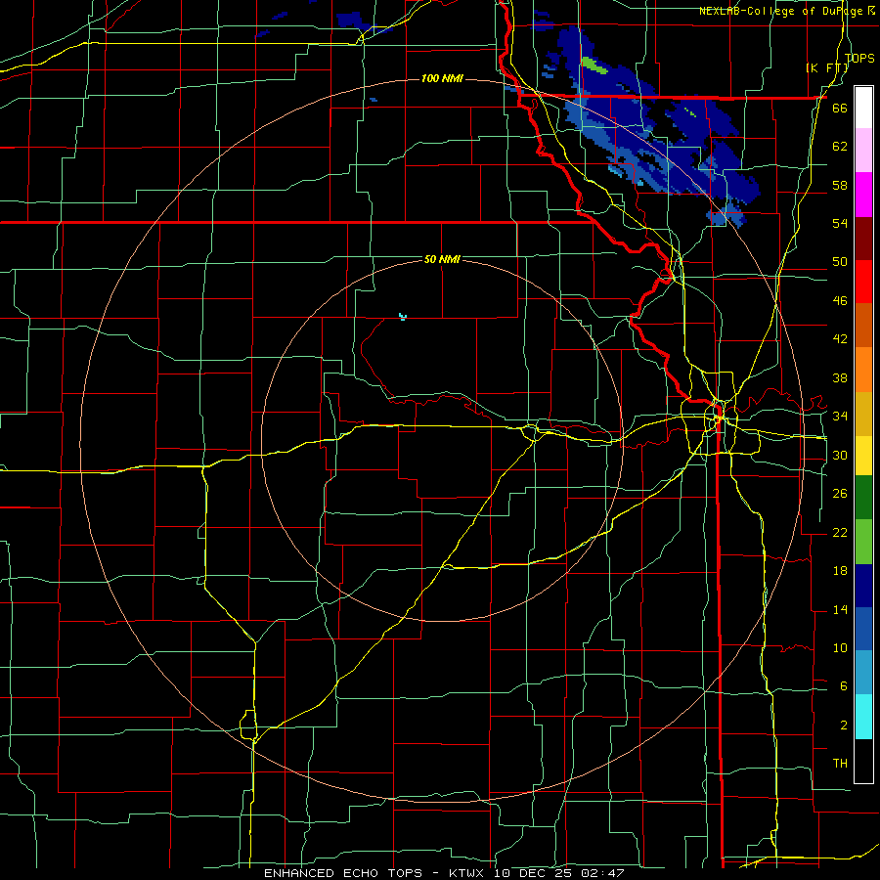Click the bright red 46 kft legend swatch
The height and width of the screenshot is (880, 880).
[x=863, y=282]
